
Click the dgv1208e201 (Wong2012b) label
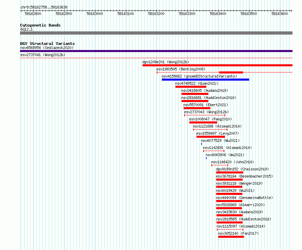pyautogui.click(x=166, y=62)
